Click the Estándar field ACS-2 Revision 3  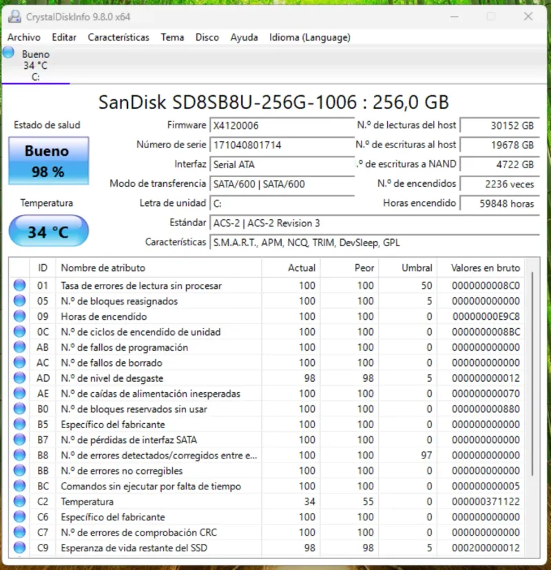coord(375,223)
